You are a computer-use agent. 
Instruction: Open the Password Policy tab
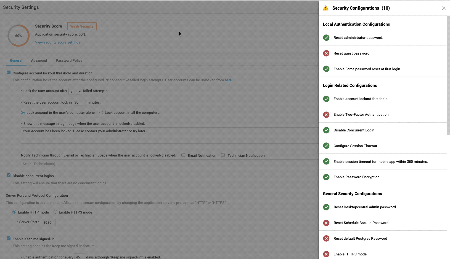69,61
